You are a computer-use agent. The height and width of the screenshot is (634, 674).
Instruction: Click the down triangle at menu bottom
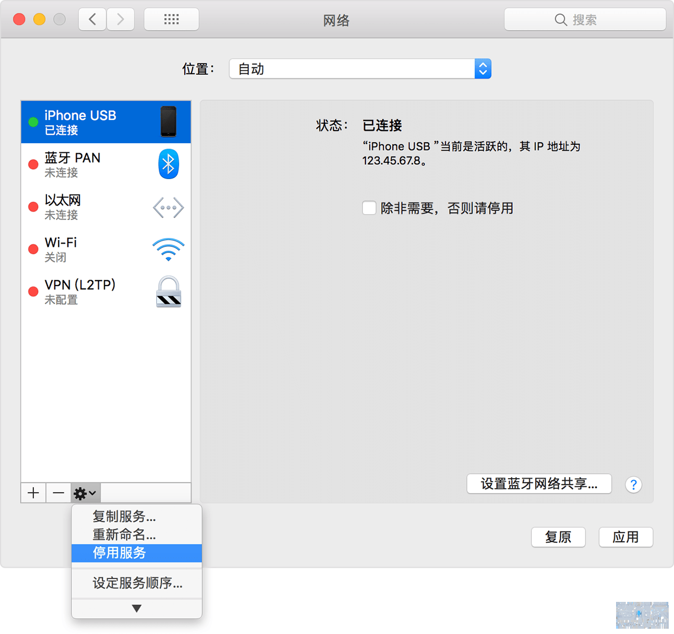coord(136,608)
